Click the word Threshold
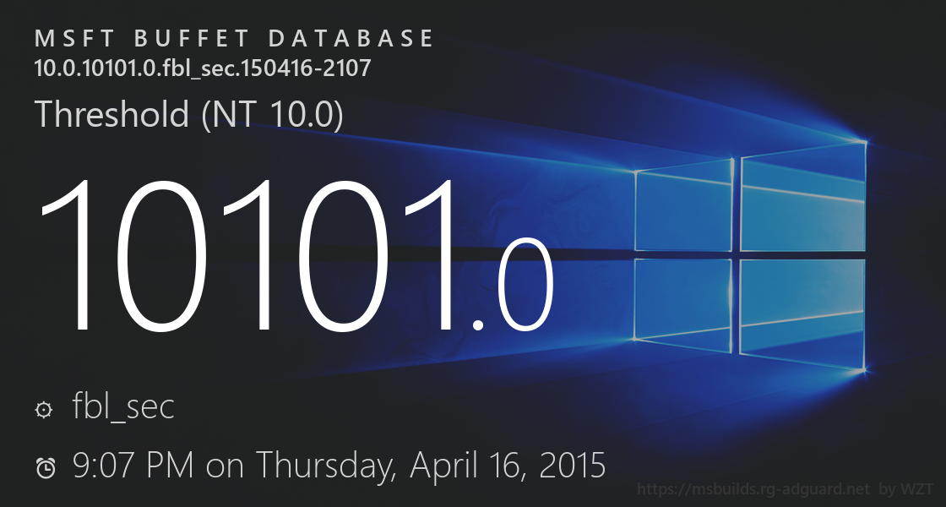946x507 pixels. 111,114
